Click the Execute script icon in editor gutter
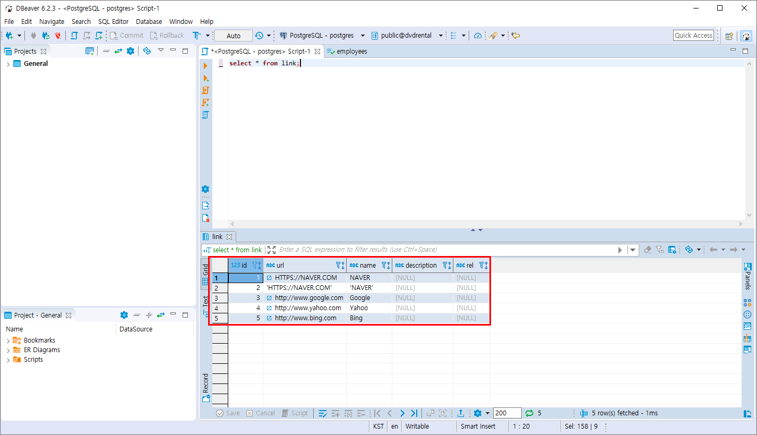 [x=205, y=90]
